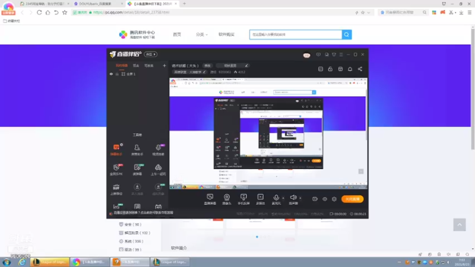Switch to the first League of Legends taskbar item
Screen dimensions: 475x267
50,262
